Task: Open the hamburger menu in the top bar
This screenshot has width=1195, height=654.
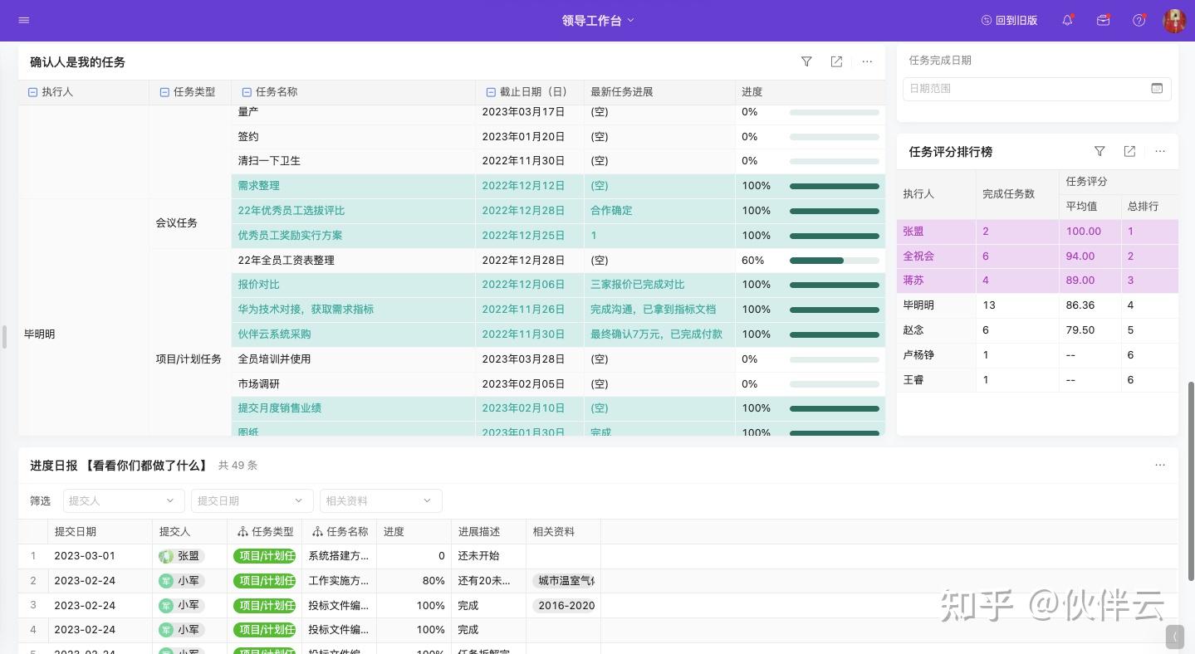Action: point(23,20)
